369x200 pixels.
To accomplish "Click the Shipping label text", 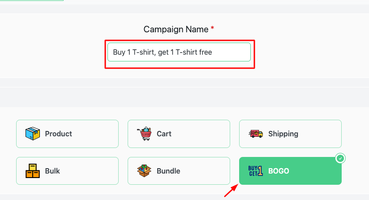I will point(283,134).
